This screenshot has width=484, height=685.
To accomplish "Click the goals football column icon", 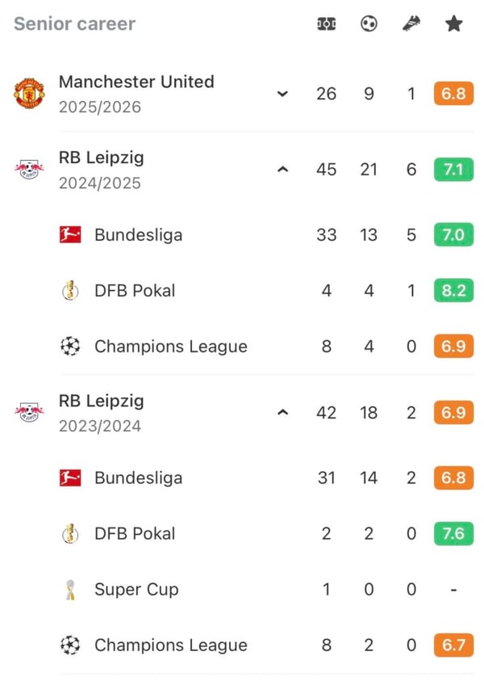I will [369, 23].
